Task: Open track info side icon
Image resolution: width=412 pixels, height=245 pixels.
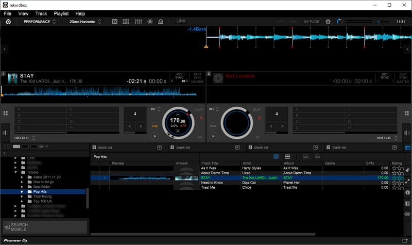Action: pyautogui.click(x=407, y=192)
